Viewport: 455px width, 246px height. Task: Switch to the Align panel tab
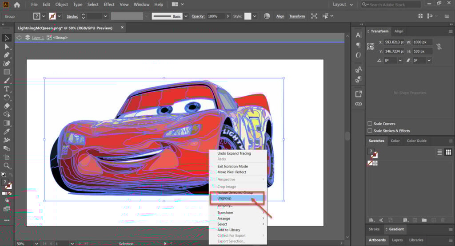tap(399, 31)
